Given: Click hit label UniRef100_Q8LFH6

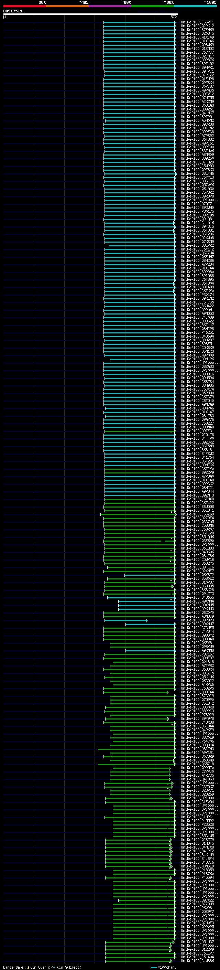Looking at the screenshot, I should [197, 173].
